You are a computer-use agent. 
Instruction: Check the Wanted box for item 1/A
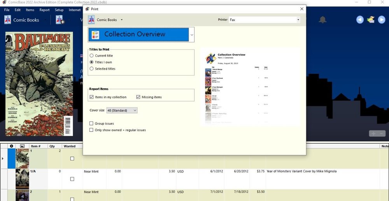(72, 179)
